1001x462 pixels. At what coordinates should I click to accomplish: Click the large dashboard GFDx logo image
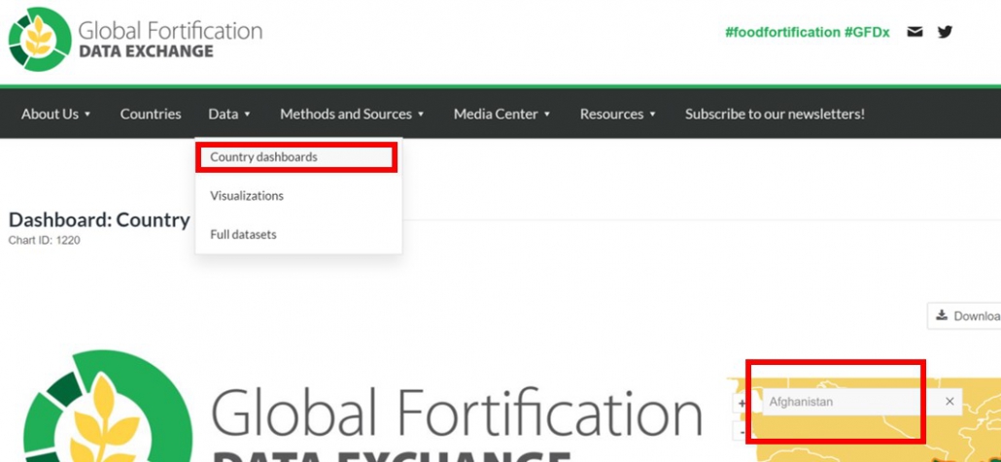362,408
